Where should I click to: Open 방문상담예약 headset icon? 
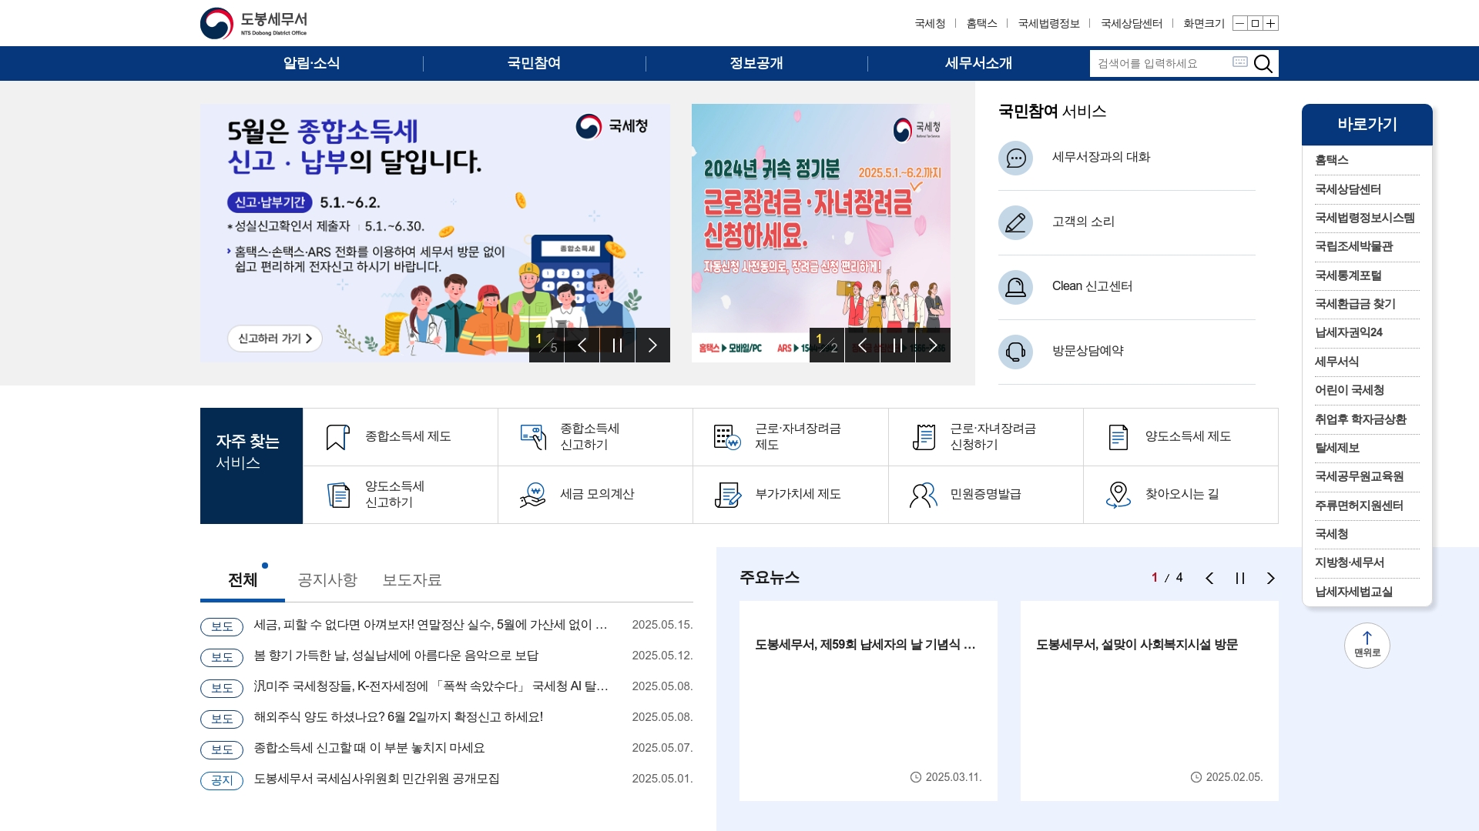pyautogui.click(x=1015, y=352)
